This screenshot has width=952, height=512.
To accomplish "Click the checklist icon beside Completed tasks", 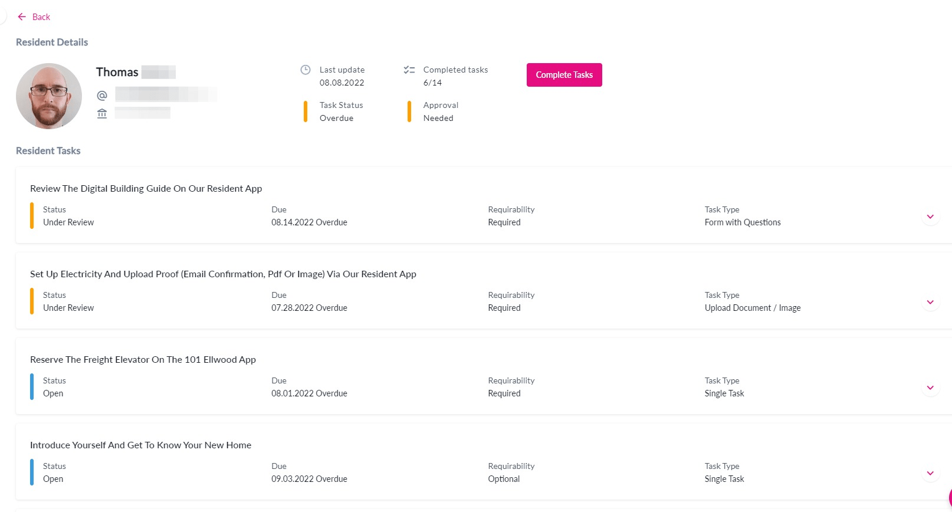I will (409, 70).
